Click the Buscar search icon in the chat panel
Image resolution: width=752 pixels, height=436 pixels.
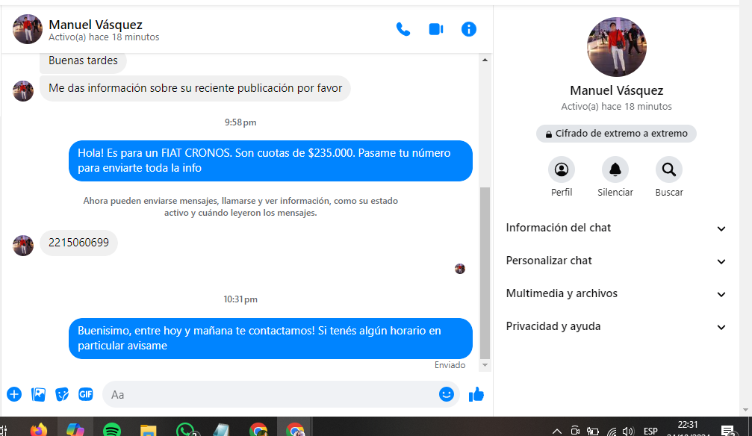669,170
